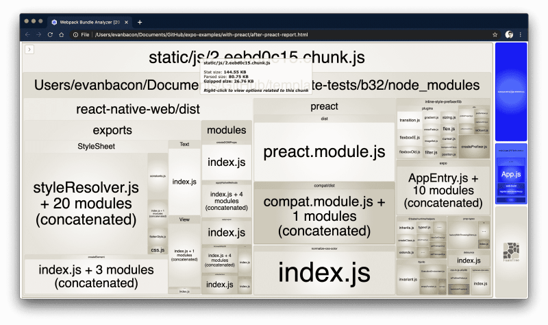Viewport: 548px width, 325px height.
Task: Select the modules group header
Action: tap(227, 130)
